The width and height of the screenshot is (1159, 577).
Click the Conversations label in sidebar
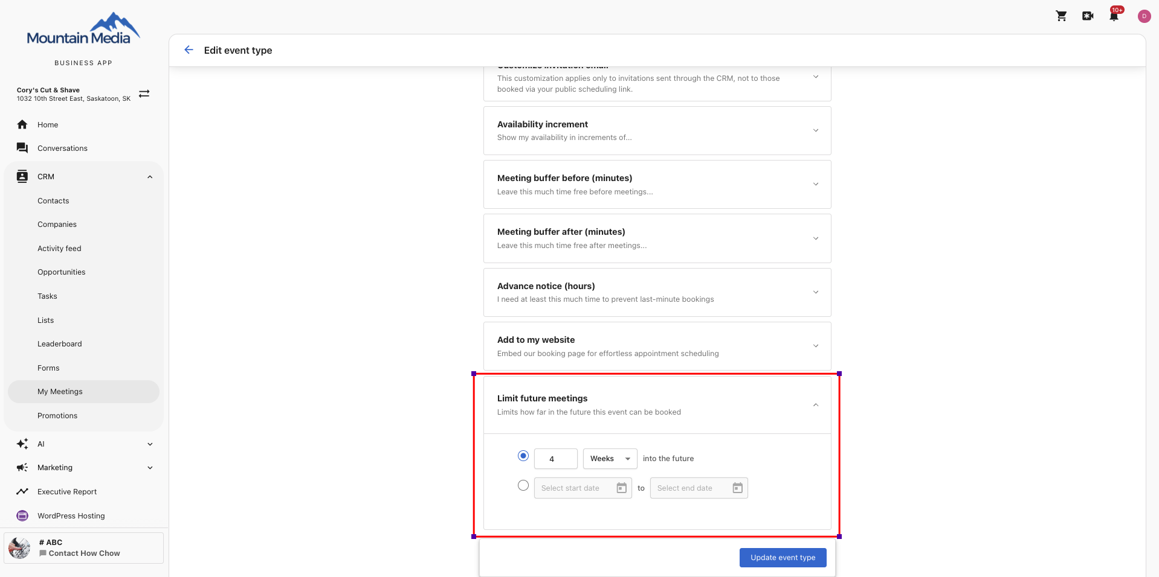(62, 148)
